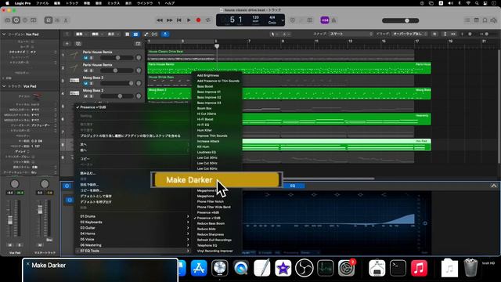Viewport: 501px width, 282px height.
Task: Open the Library panel icon
Action: (x=8, y=20)
